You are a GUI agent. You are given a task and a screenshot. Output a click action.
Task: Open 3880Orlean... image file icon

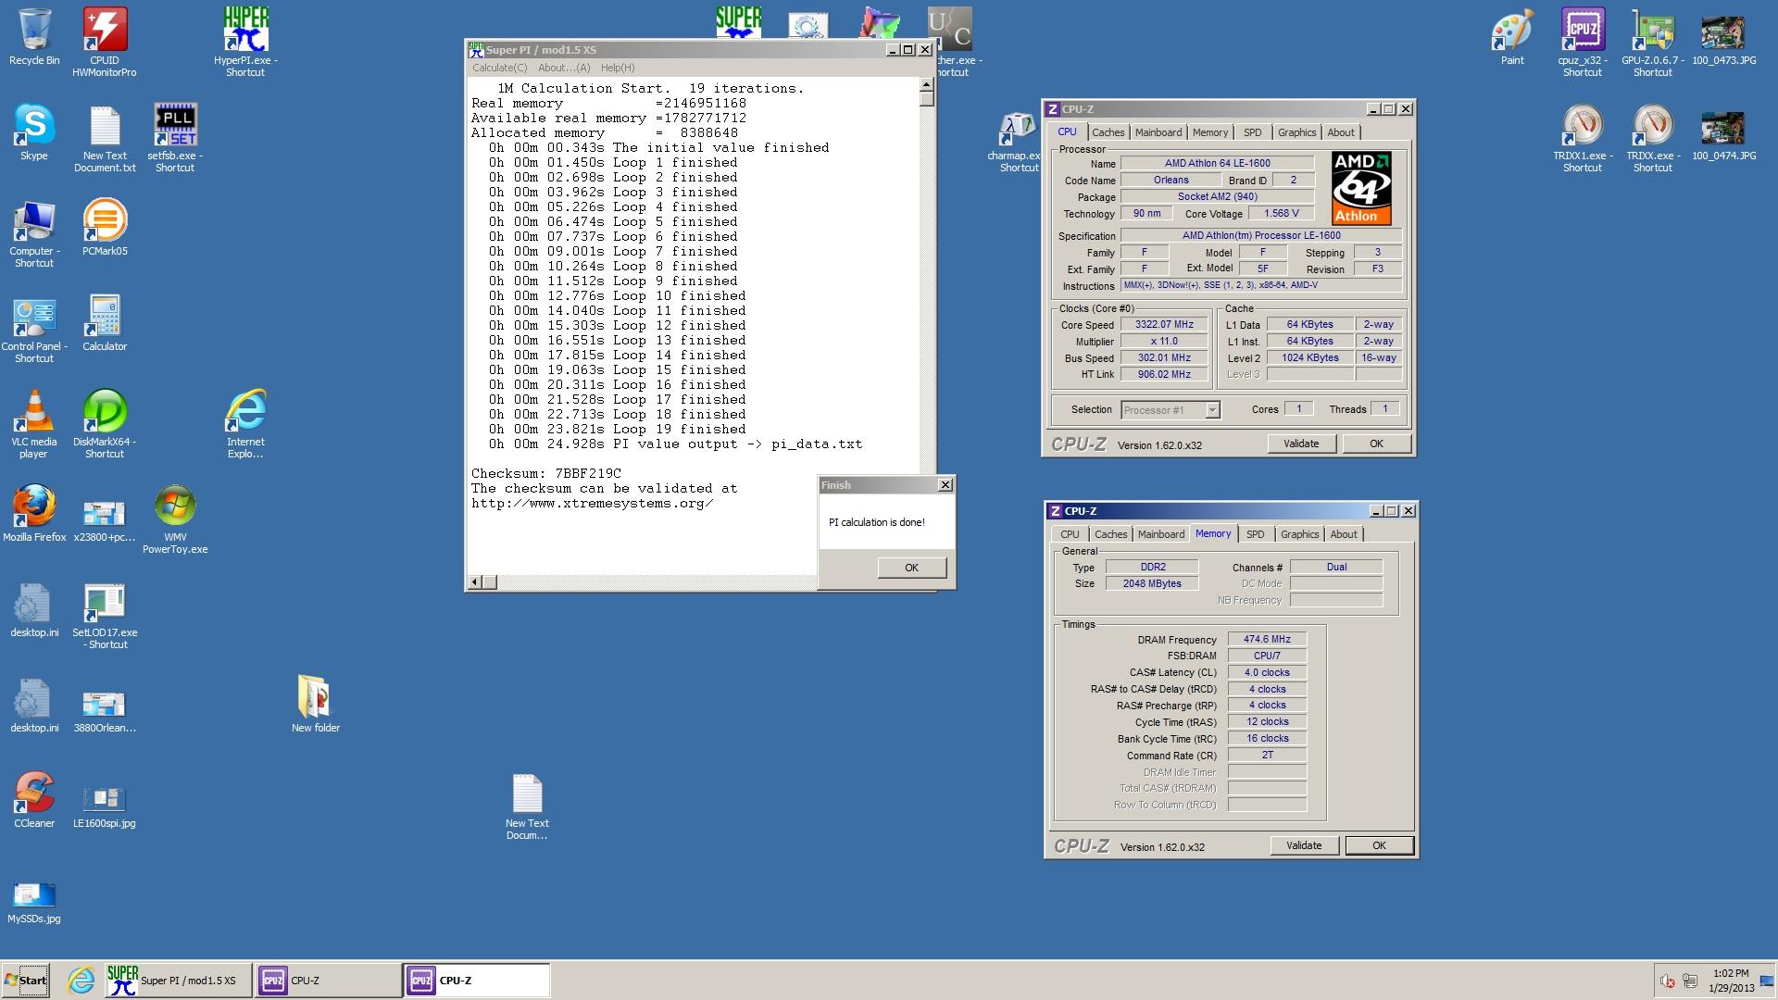tap(105, 709)
